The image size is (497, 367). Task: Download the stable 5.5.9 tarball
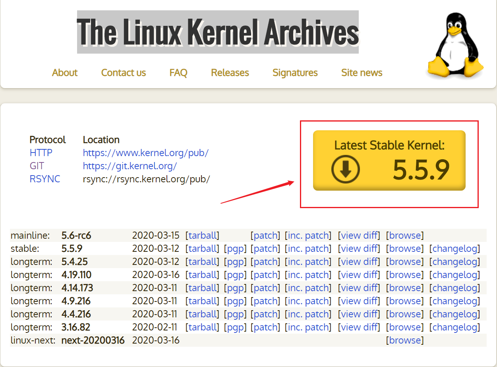point(203,249)
